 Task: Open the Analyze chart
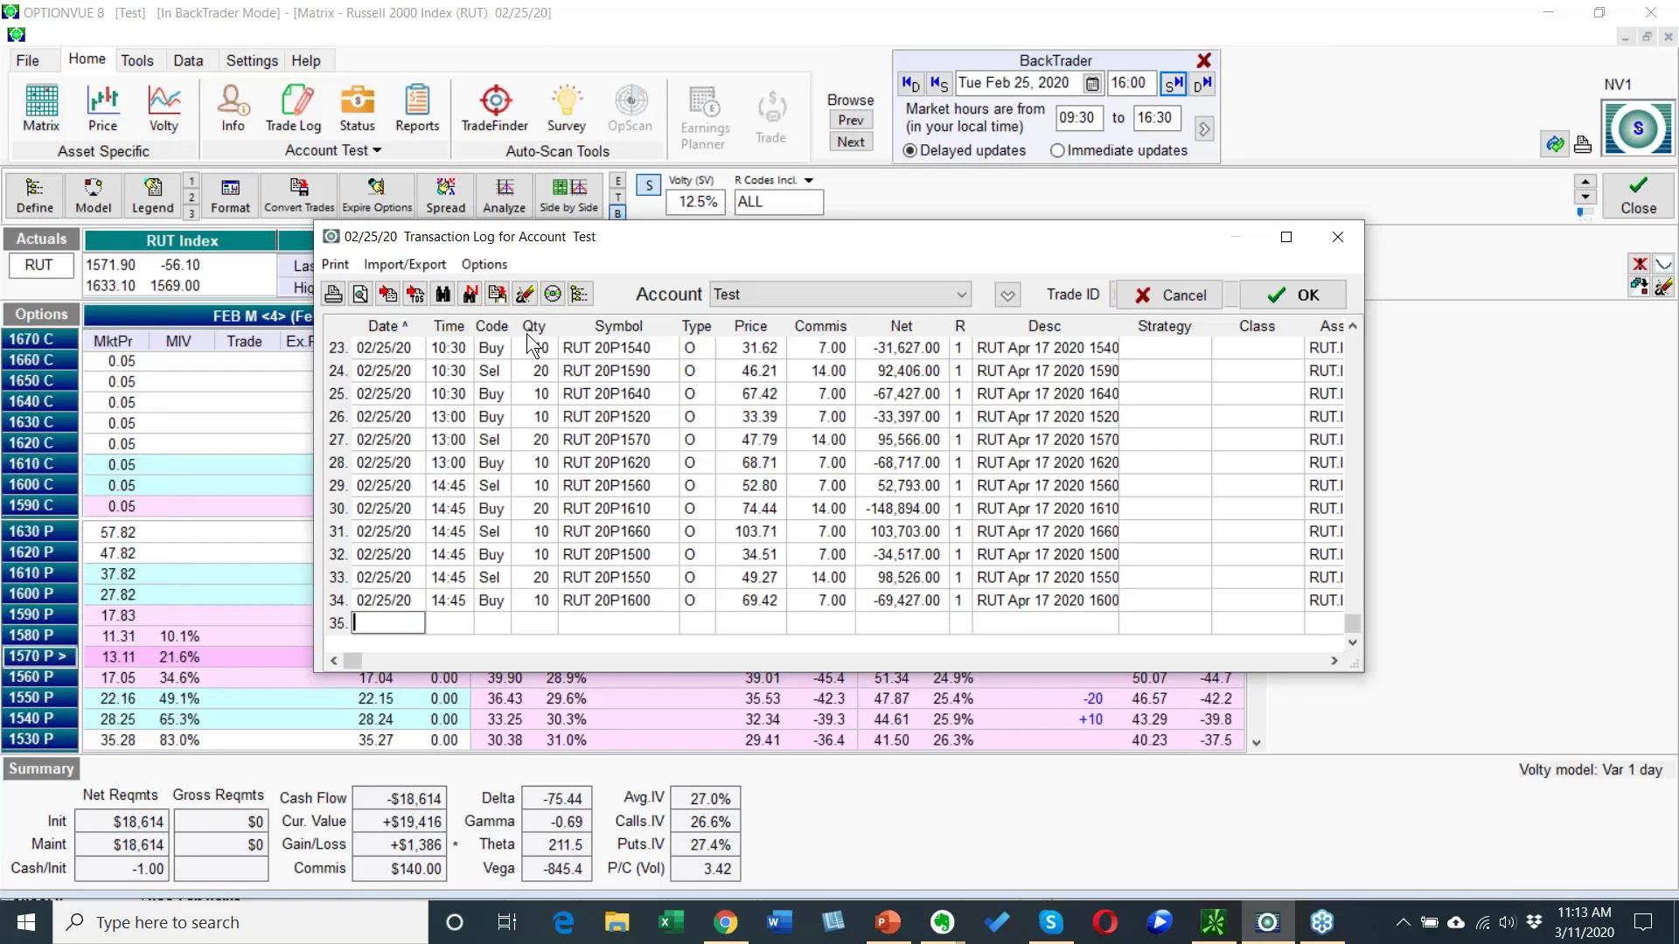point(505,196)
